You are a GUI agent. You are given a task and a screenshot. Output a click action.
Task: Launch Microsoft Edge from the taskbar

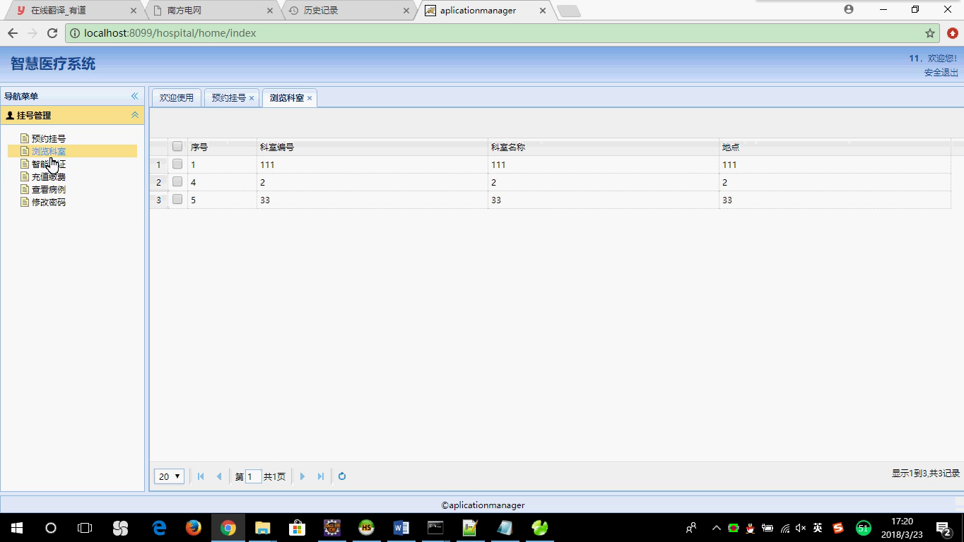pos(159,527)
